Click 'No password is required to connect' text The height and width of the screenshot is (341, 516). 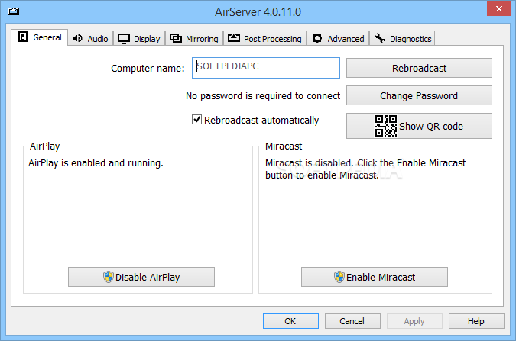263,96
